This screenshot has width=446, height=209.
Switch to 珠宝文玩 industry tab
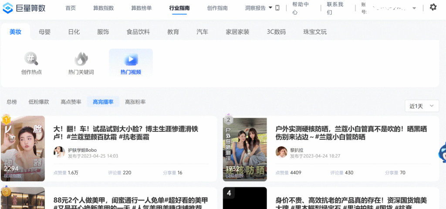click(x=315, y=32)
